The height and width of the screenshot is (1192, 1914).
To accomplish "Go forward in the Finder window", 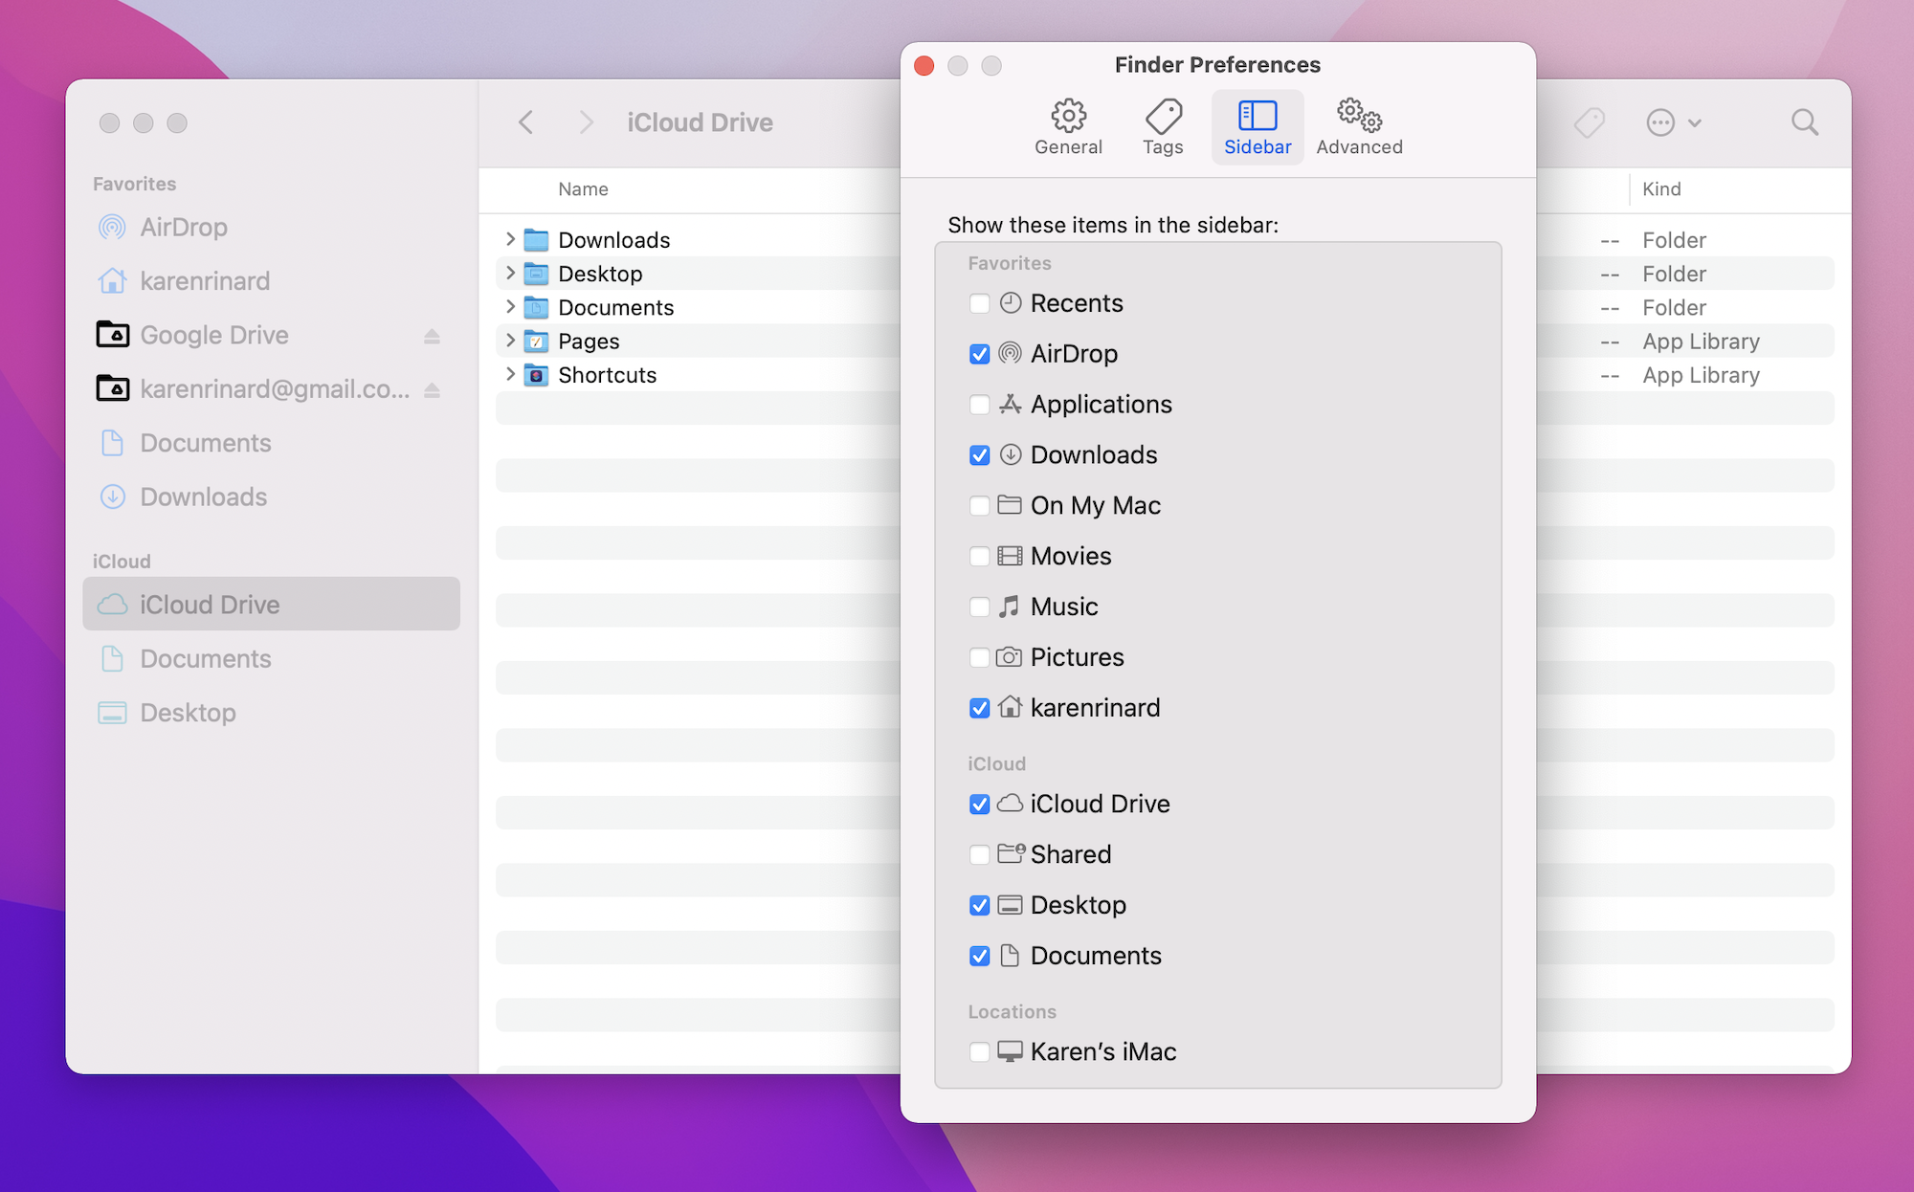I will coord(586,122).
